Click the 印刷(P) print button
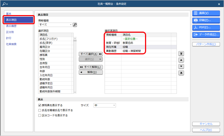The height and width of the screenshot is (136, 224). (x=206, y=20)
